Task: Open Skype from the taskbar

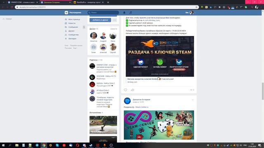Action: click(x=57, y=145)
